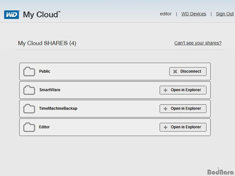Click the TimeMachineBackup folder icon
235x176 pixels.
[x=29, y=109]
